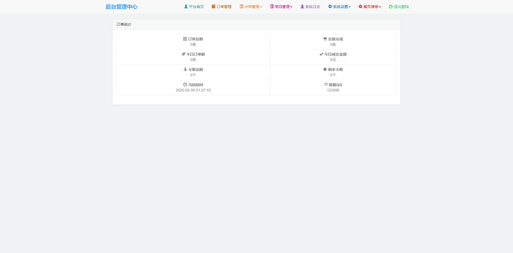Click the card icon beside 卡密管理

241,6
